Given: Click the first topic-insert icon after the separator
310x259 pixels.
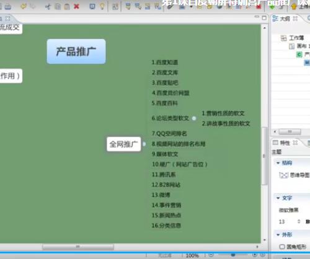Looking at the screenshot, I should click(128, 6).
